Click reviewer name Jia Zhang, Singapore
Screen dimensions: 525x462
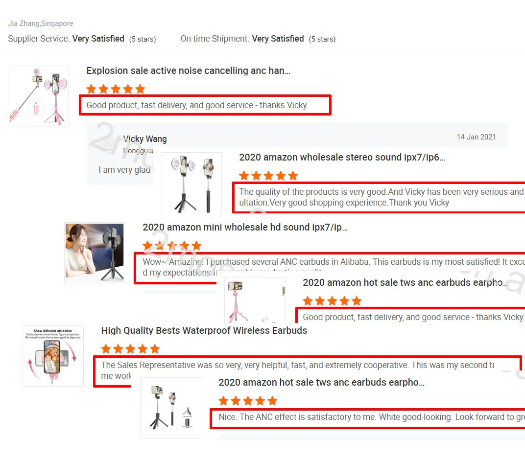tap(41, 23)
